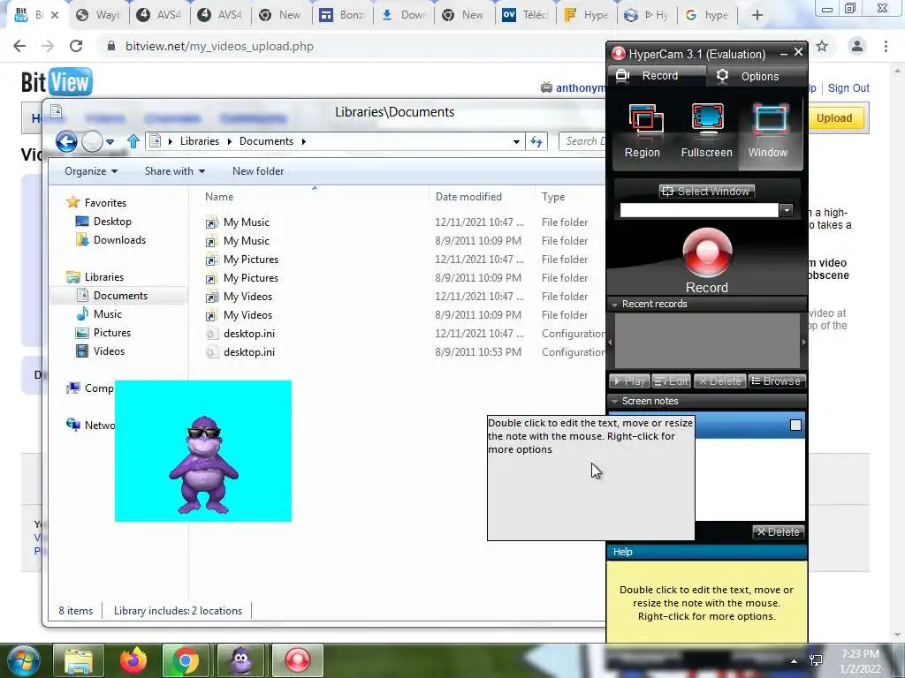Collapse the Screen notes section
905x678 pixels.
click(615, 401)
